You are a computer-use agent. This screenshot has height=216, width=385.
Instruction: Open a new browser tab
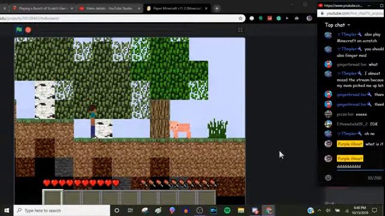point(217,8)
